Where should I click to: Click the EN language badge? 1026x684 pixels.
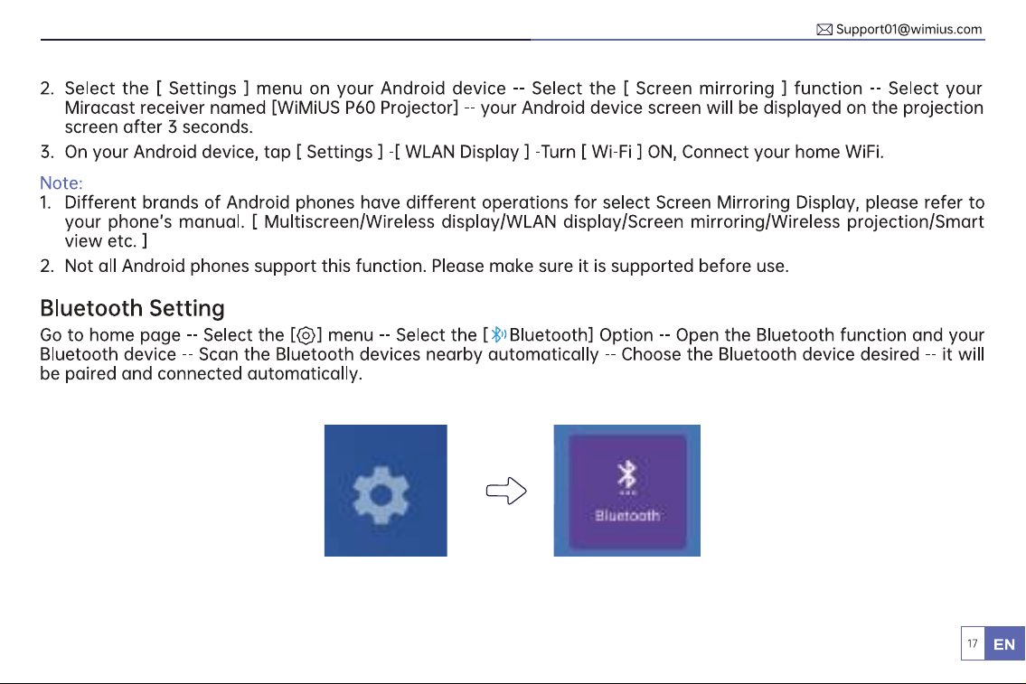1004,643
